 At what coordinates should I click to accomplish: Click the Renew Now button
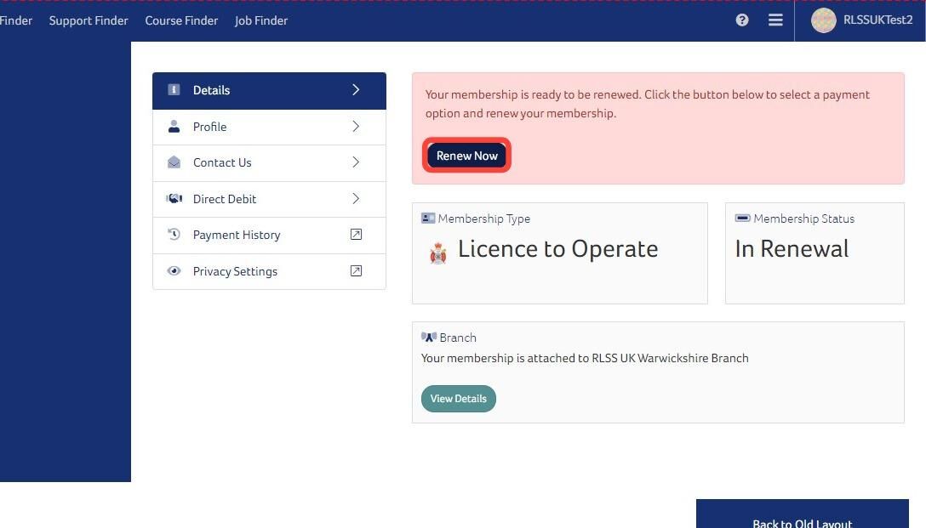(x=466, y=155)
